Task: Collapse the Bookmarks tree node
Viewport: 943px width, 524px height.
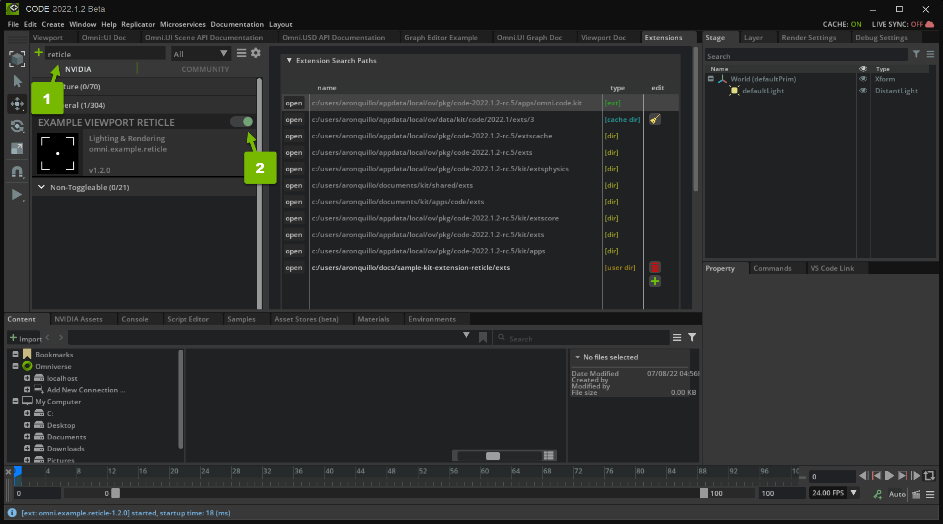Action: 15,354
